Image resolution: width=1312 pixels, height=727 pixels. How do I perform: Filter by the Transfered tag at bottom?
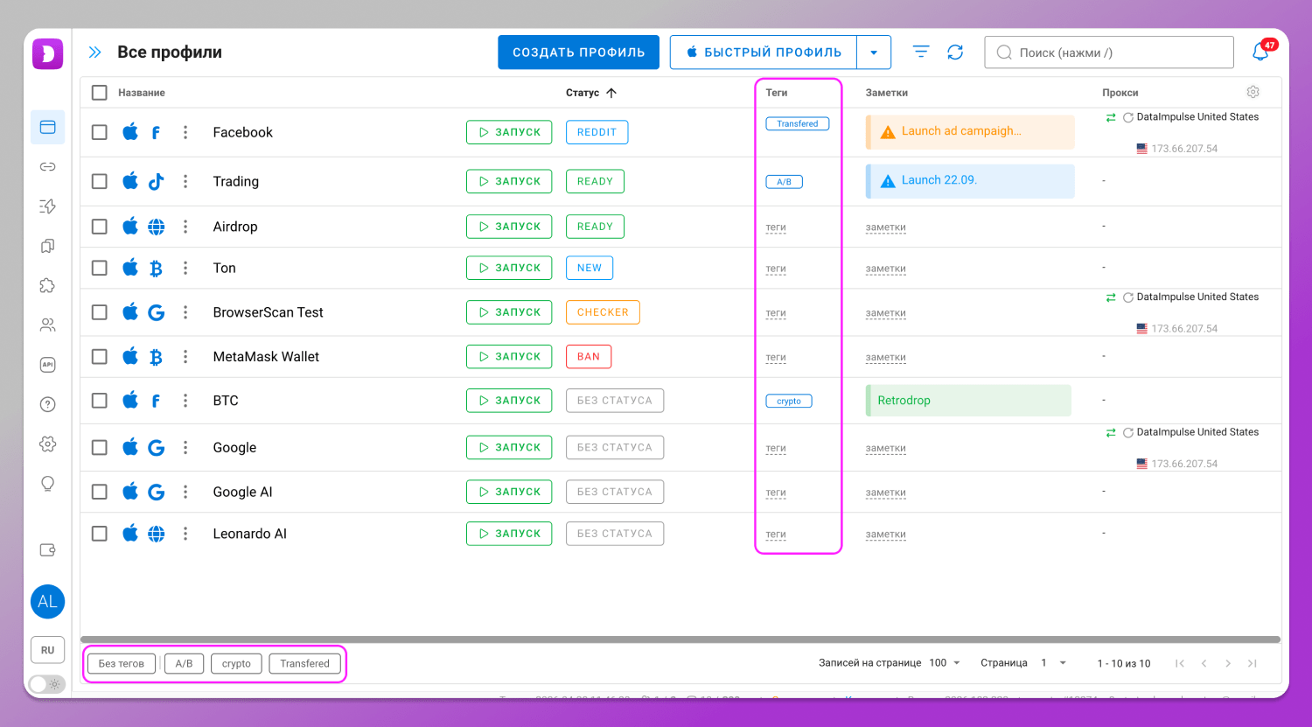coord(304,663)
